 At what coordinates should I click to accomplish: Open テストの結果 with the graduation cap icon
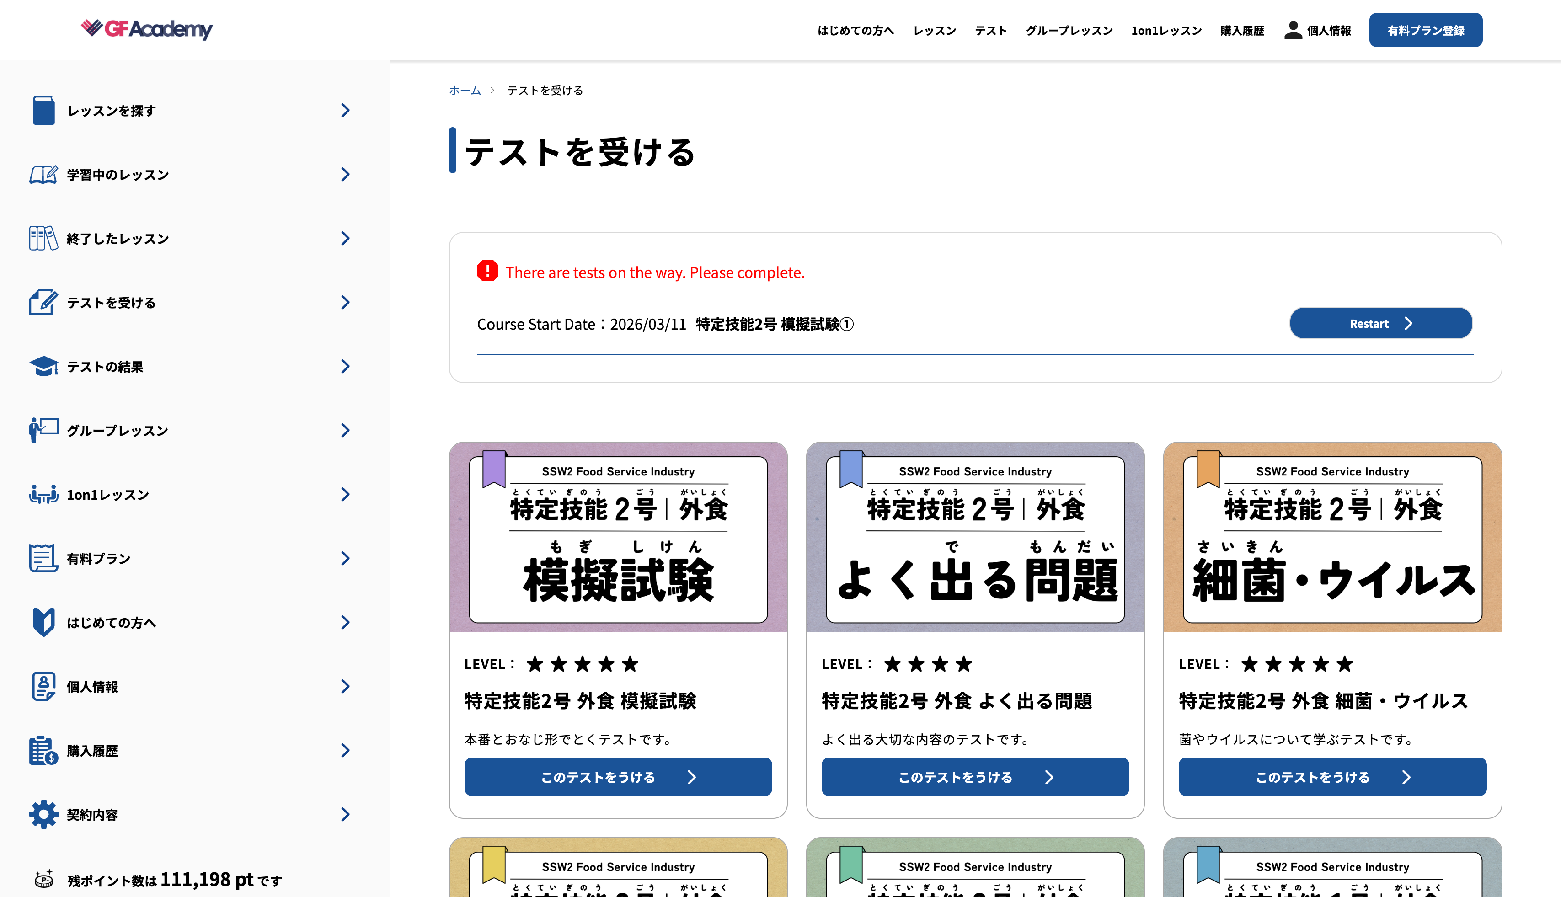[43, 366]
